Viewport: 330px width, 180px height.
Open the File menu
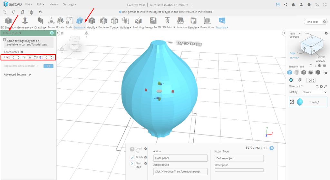[28, 4]
